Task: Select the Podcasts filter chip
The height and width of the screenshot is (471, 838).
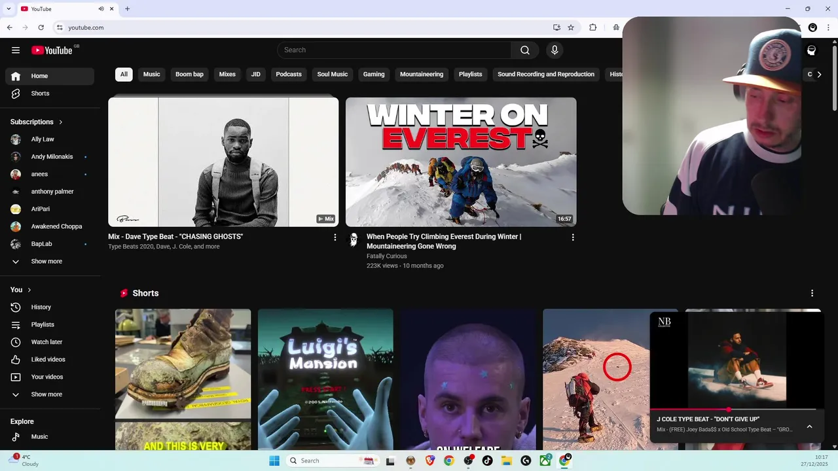Action: pos(289,75)
